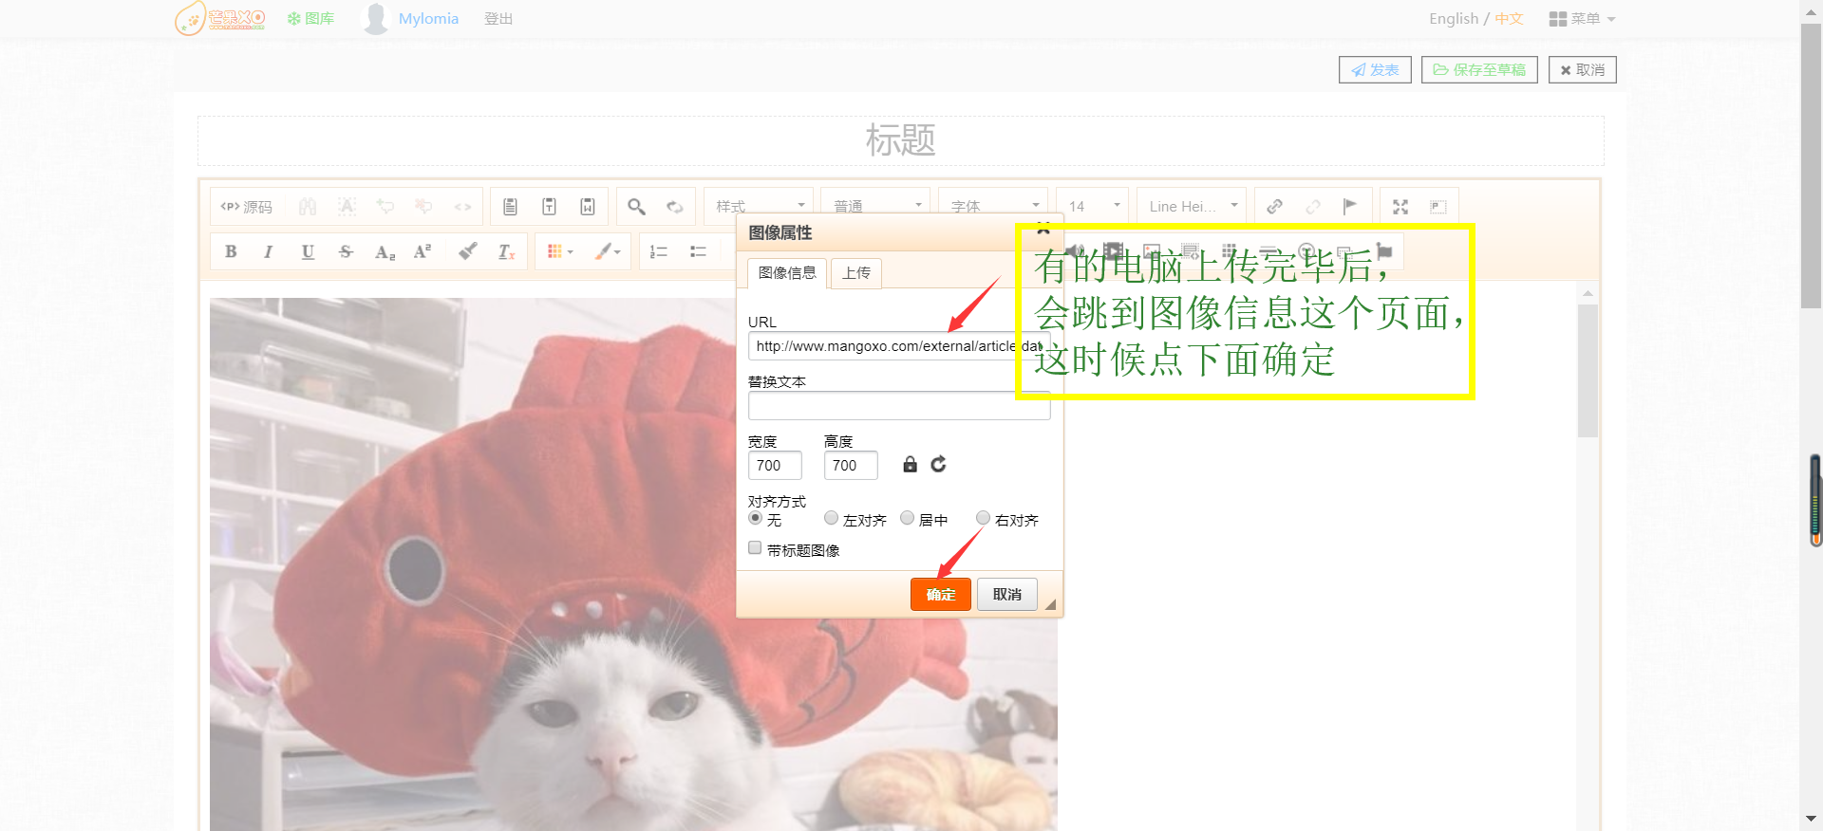Toggle the Show Blocks icon

pos(1438,207)
